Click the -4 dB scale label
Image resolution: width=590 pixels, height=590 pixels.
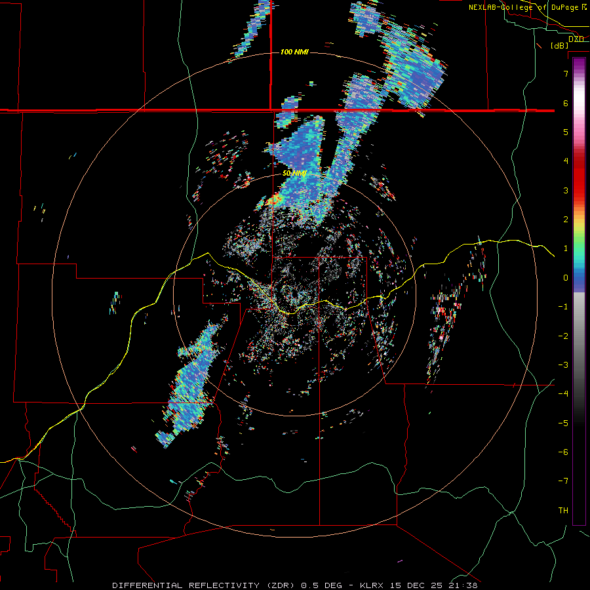coord(563,393)
